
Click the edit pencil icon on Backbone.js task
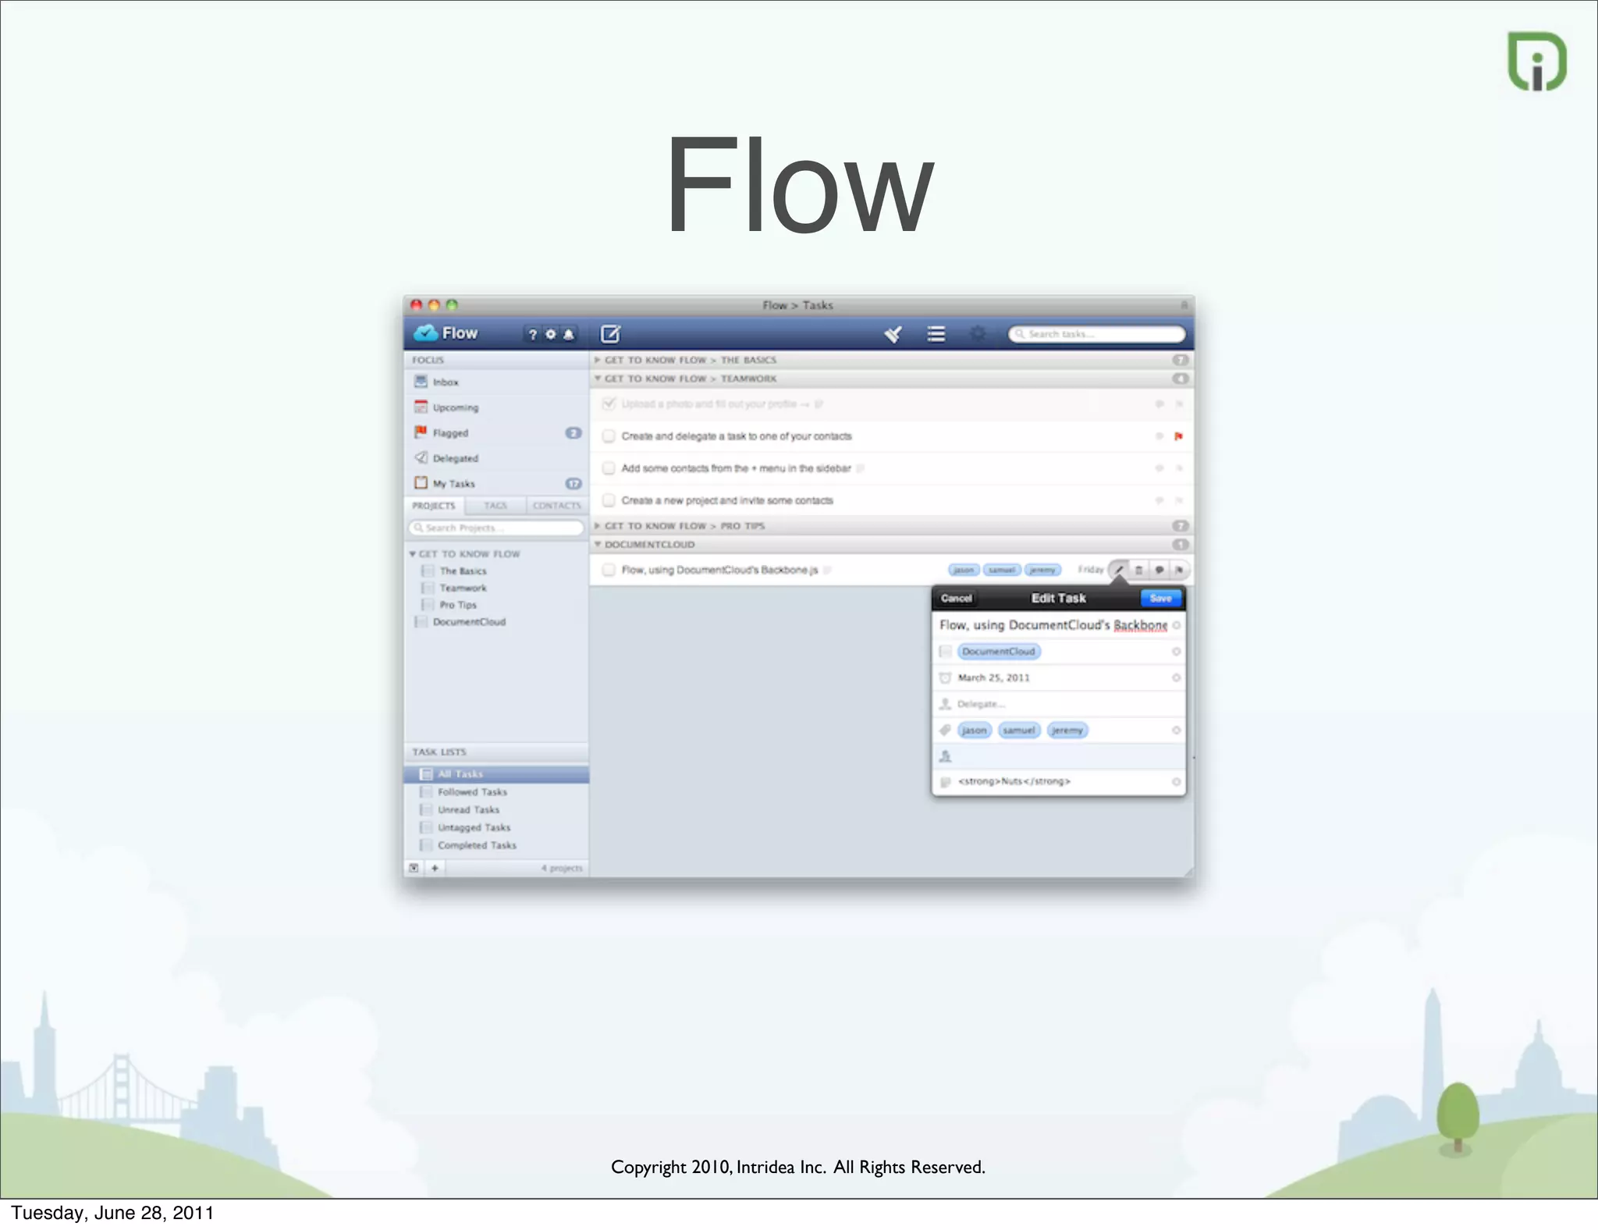tap(1119, 570)
